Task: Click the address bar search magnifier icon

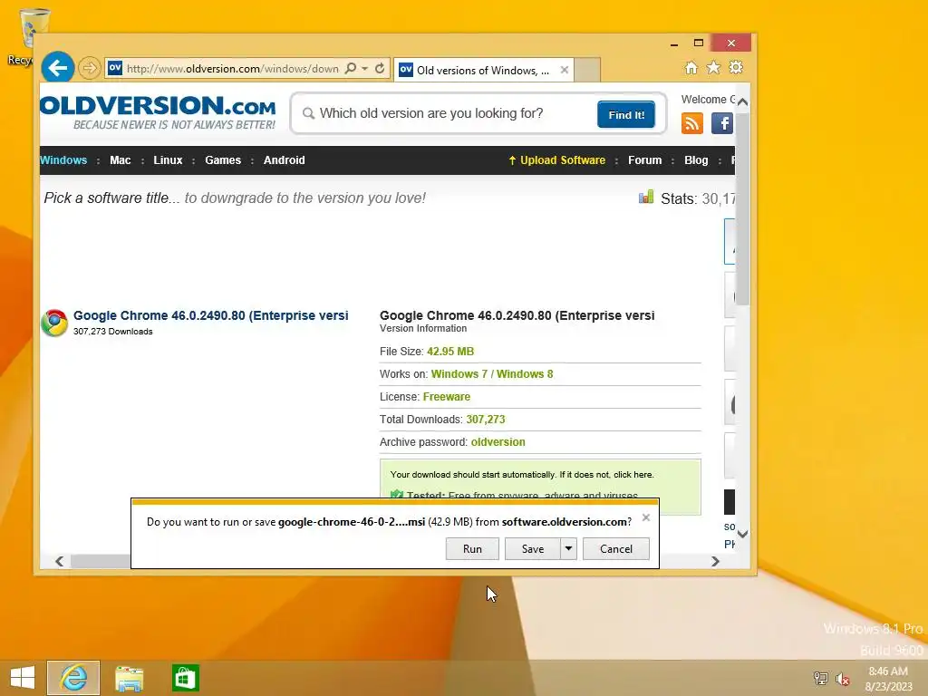Action: click(x=351, y=68)
